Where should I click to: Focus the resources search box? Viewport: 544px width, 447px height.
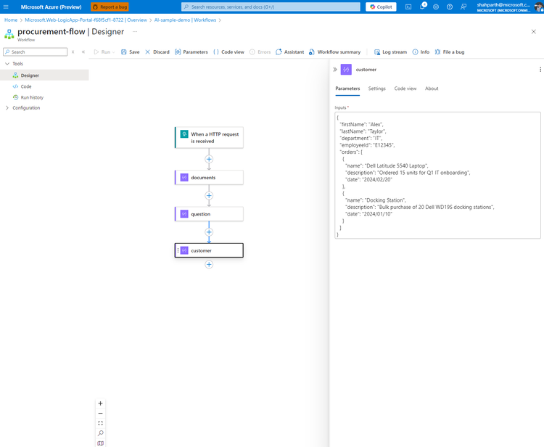pos(271,7)
